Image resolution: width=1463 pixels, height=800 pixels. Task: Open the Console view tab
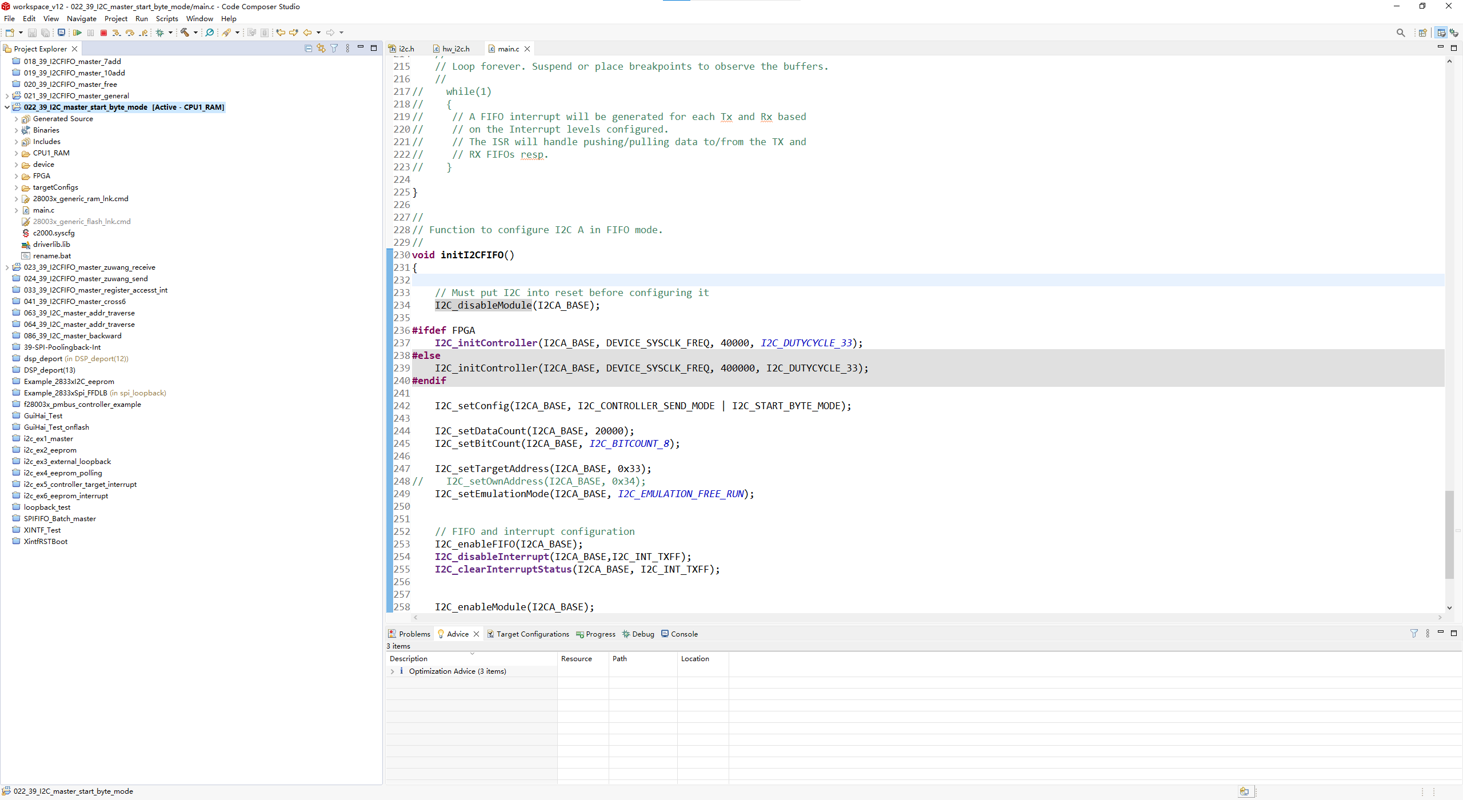[x=683, y=634]
